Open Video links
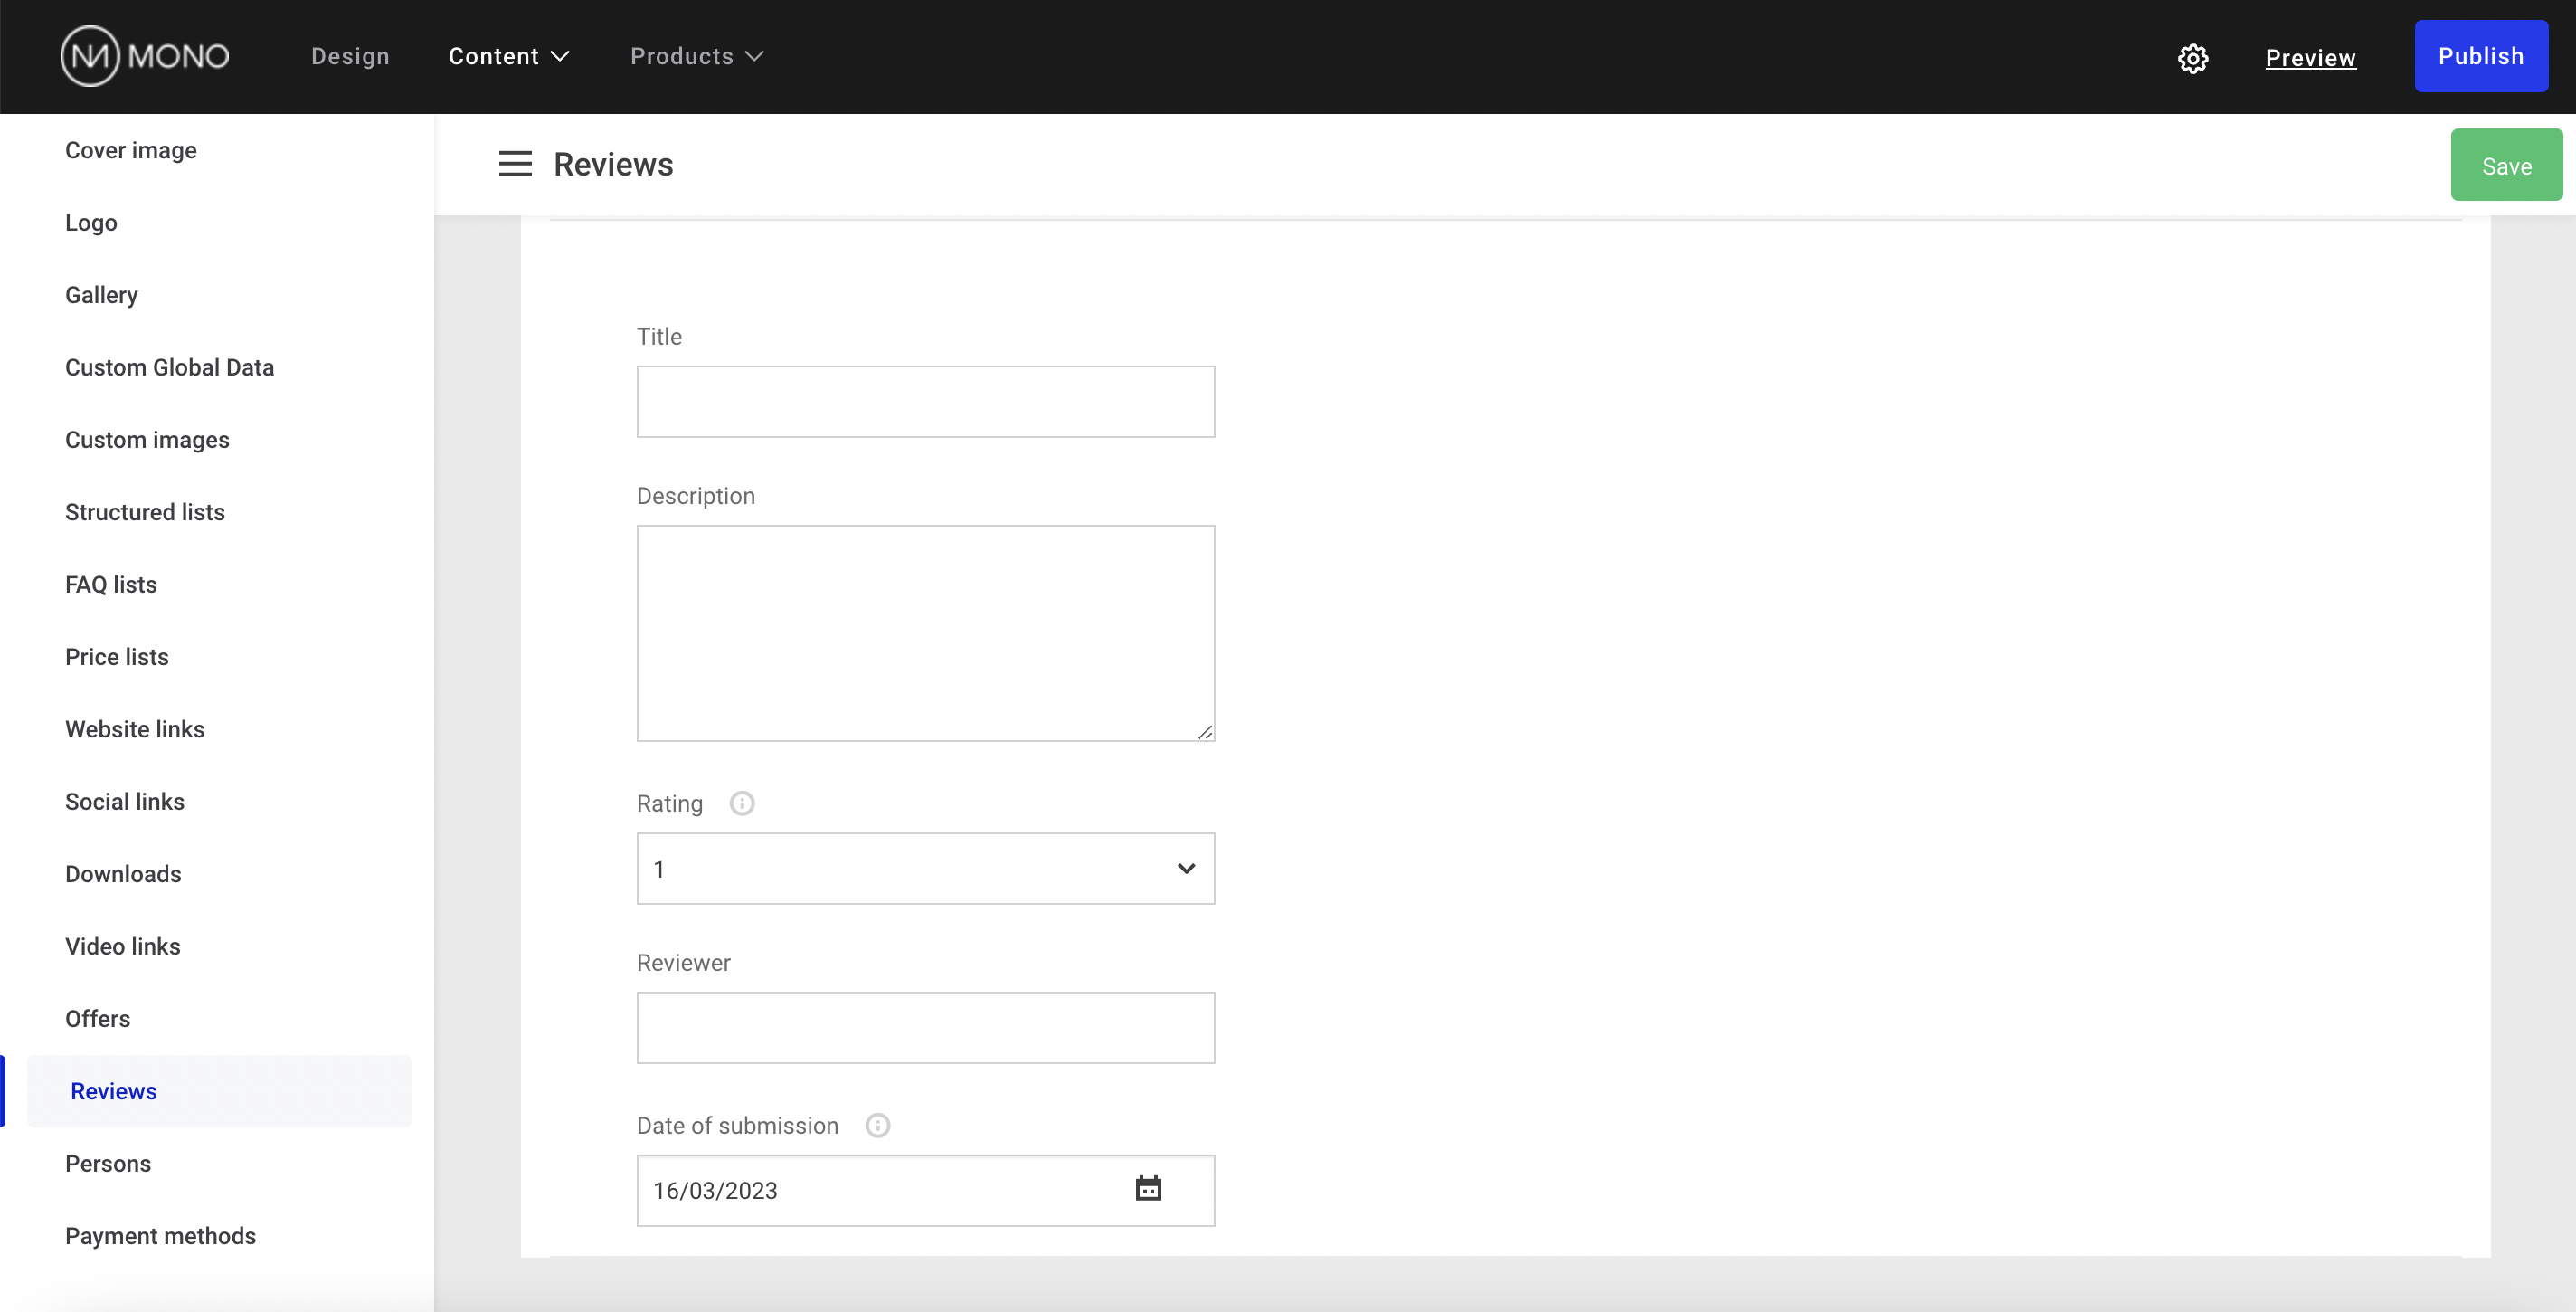Image resolution: width=2576 pixels, height=1312 pixels. tap(123, 946)
